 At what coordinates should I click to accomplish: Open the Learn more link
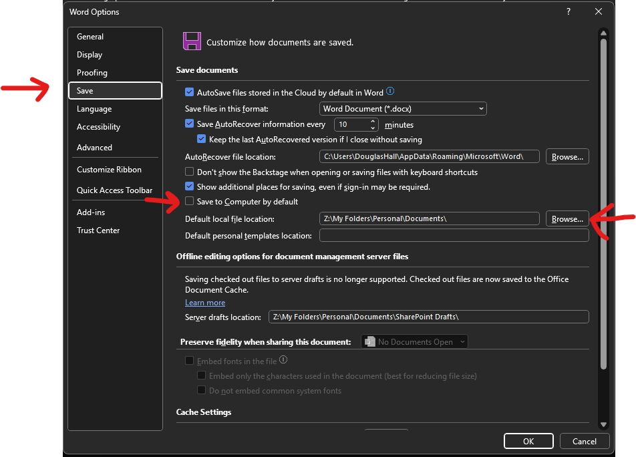tap(205, 303)
